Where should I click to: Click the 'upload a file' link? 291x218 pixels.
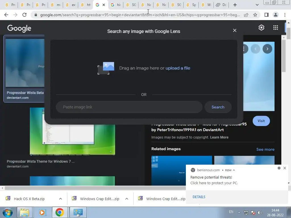point(178,68)
